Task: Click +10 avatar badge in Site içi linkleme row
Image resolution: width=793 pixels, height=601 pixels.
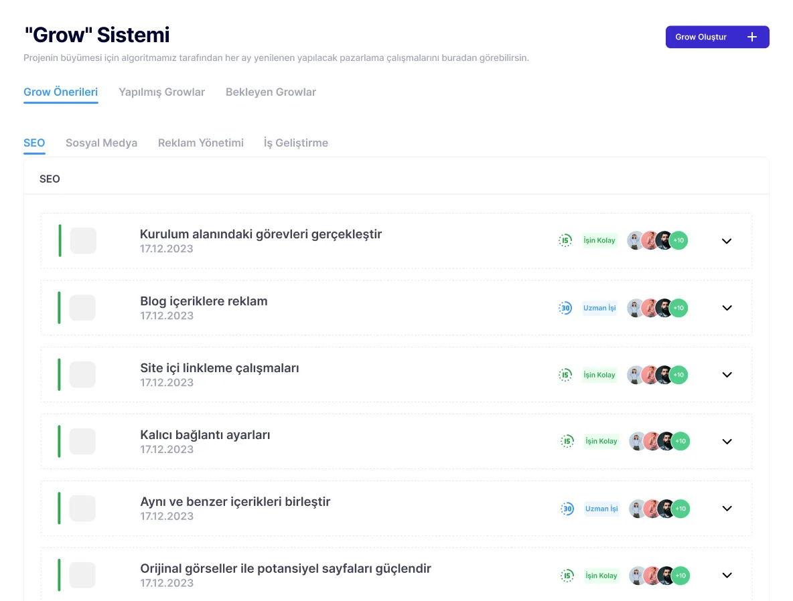Action: pos(678,375)
